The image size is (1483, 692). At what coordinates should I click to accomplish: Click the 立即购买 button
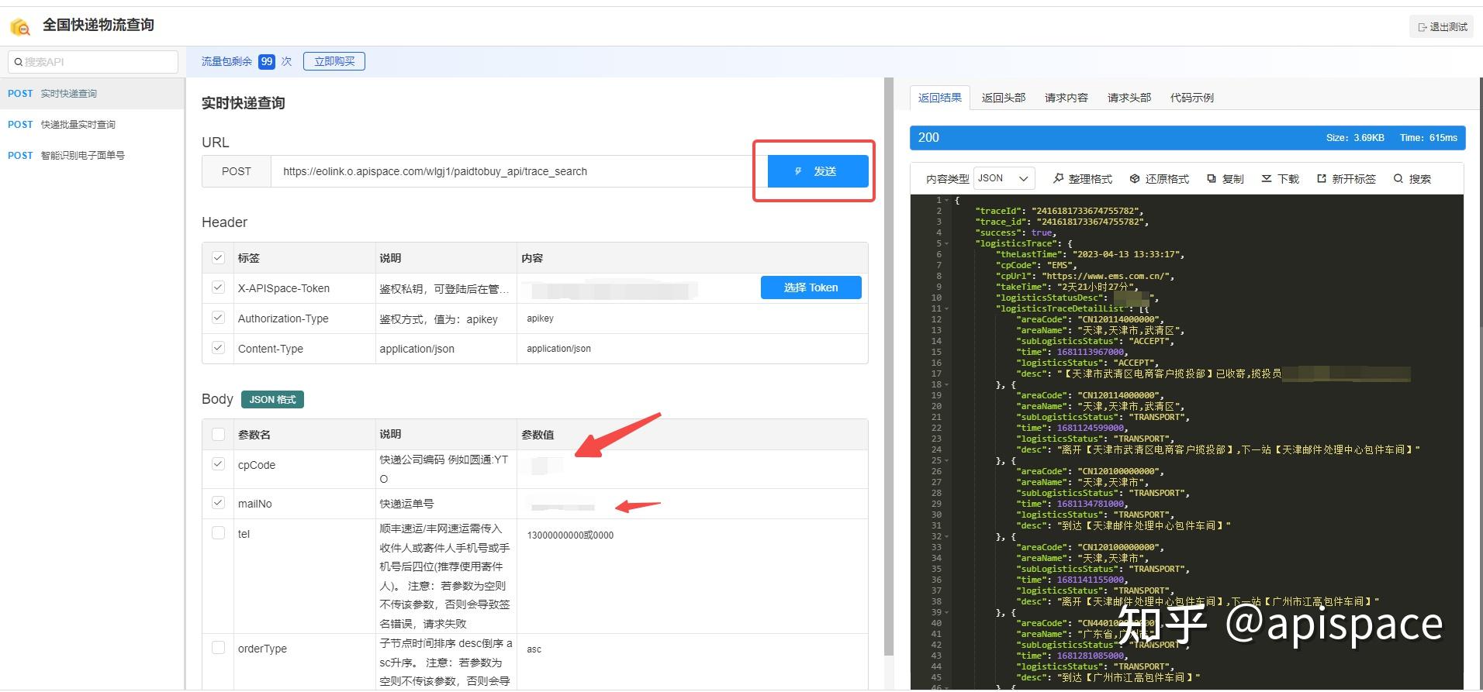(334, 61)
